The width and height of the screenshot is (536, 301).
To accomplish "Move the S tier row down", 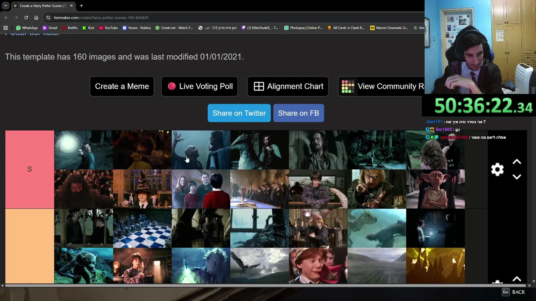I will coord(517,177).
